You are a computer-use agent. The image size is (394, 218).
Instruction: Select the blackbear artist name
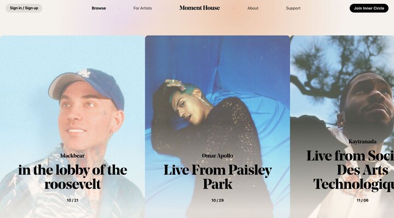tap(72, 156)
